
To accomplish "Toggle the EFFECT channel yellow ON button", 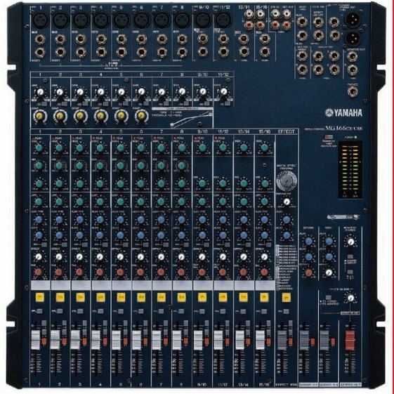I will 287,298.
